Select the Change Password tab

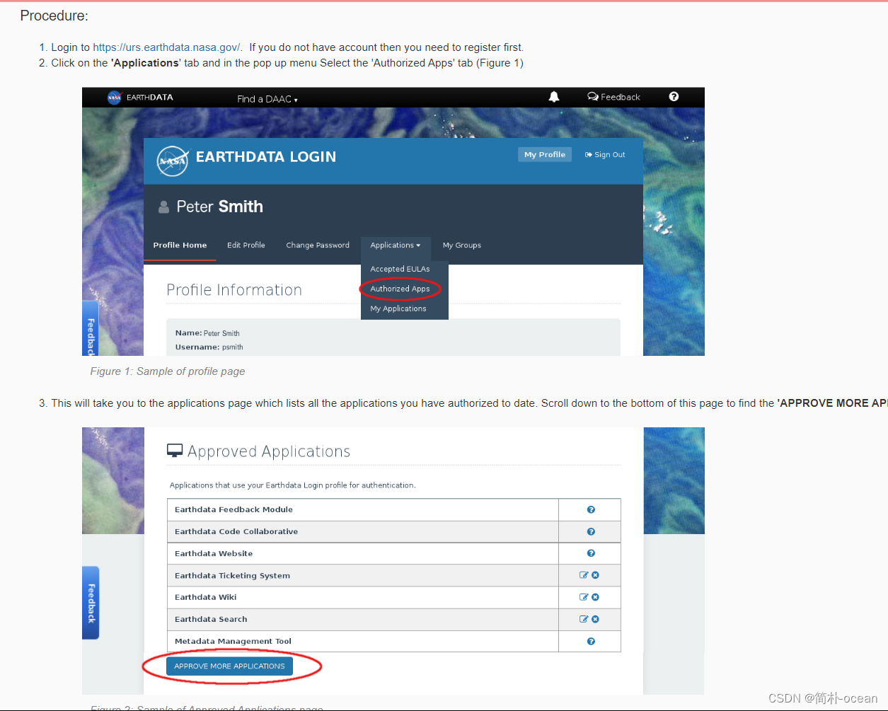(318, 245)
